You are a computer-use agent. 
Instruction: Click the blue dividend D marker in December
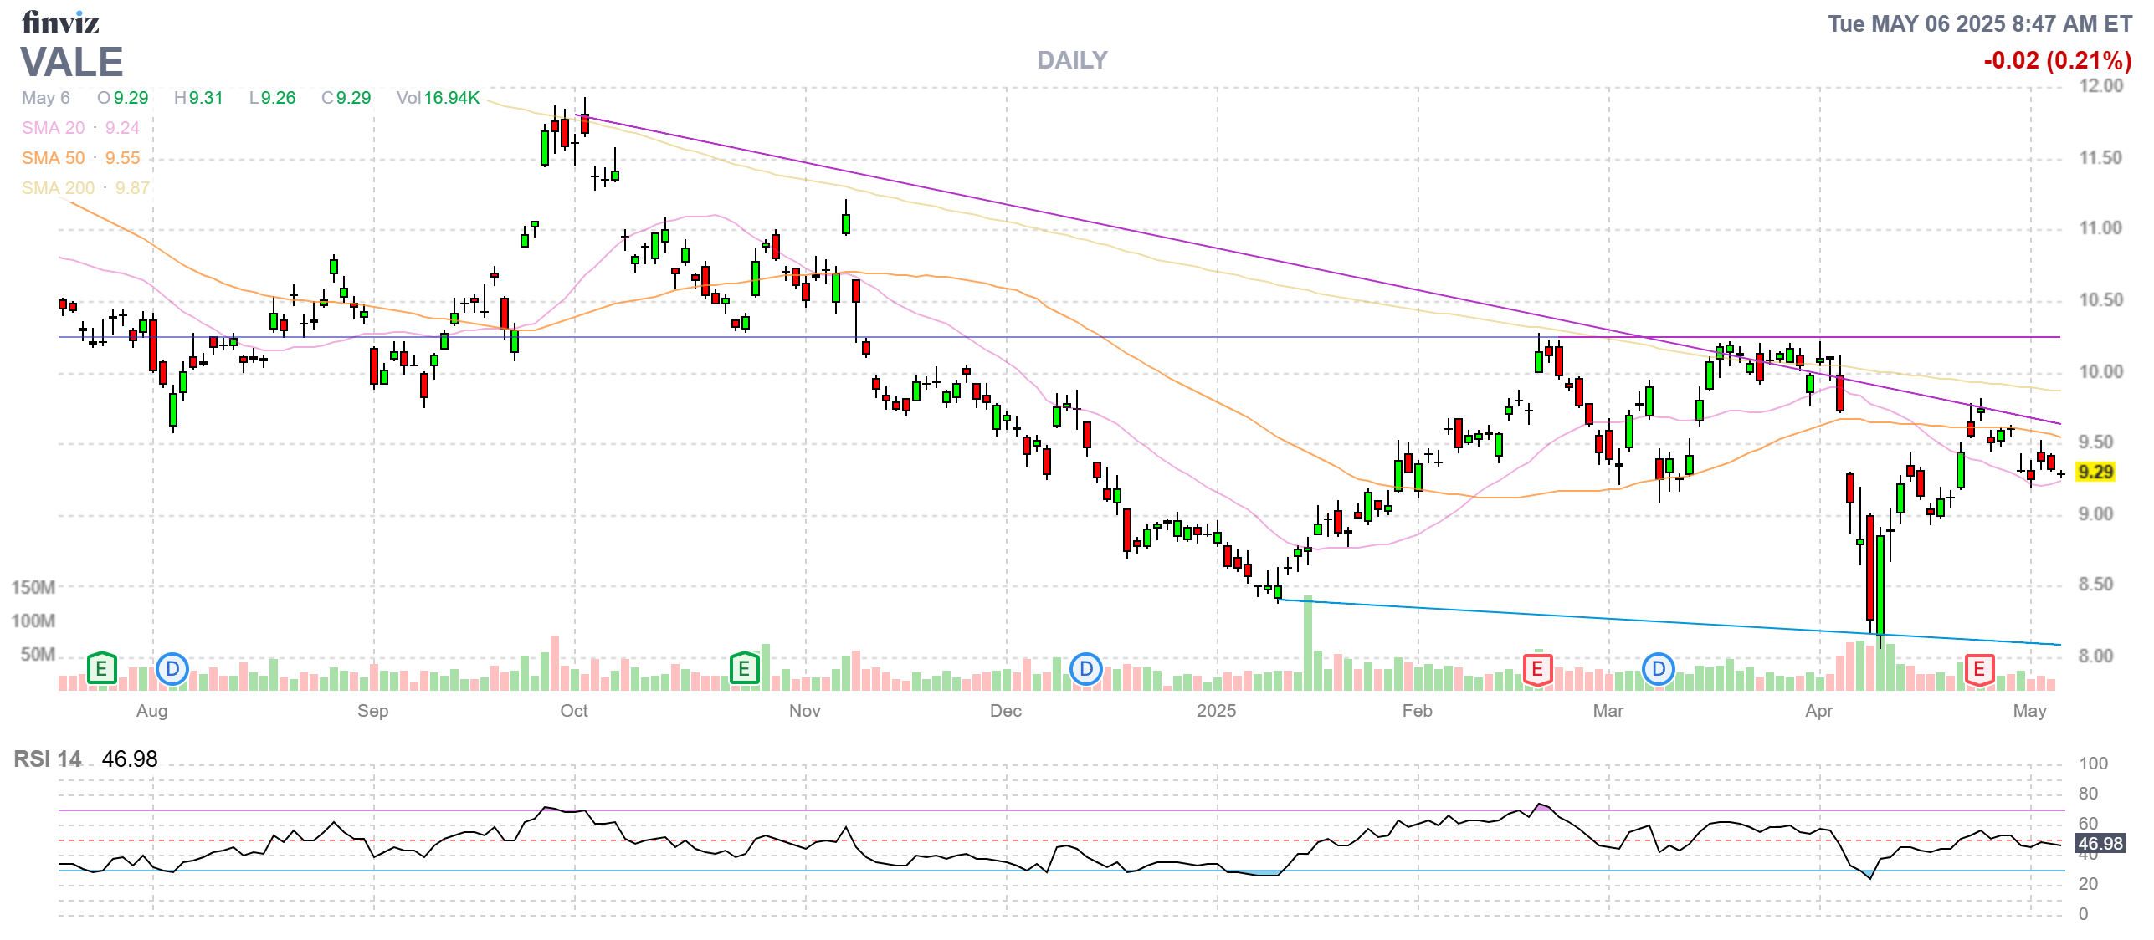click(1085, 669)
